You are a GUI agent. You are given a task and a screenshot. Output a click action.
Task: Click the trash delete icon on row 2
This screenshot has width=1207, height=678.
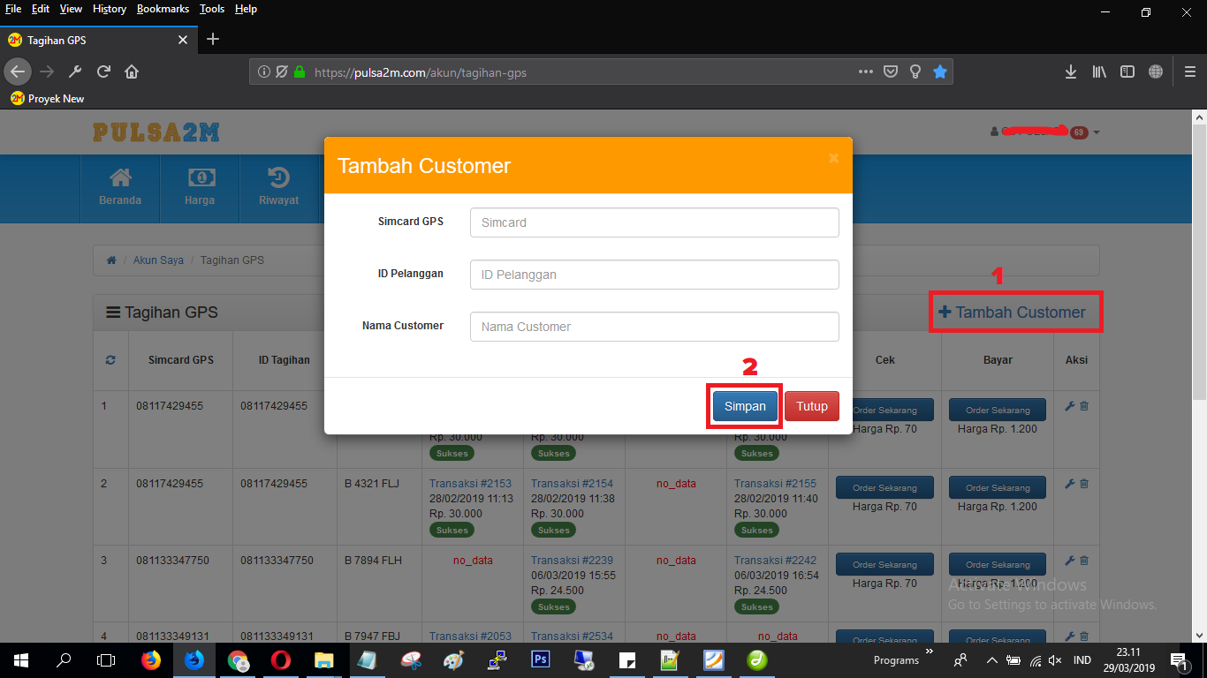point(1083,483)
